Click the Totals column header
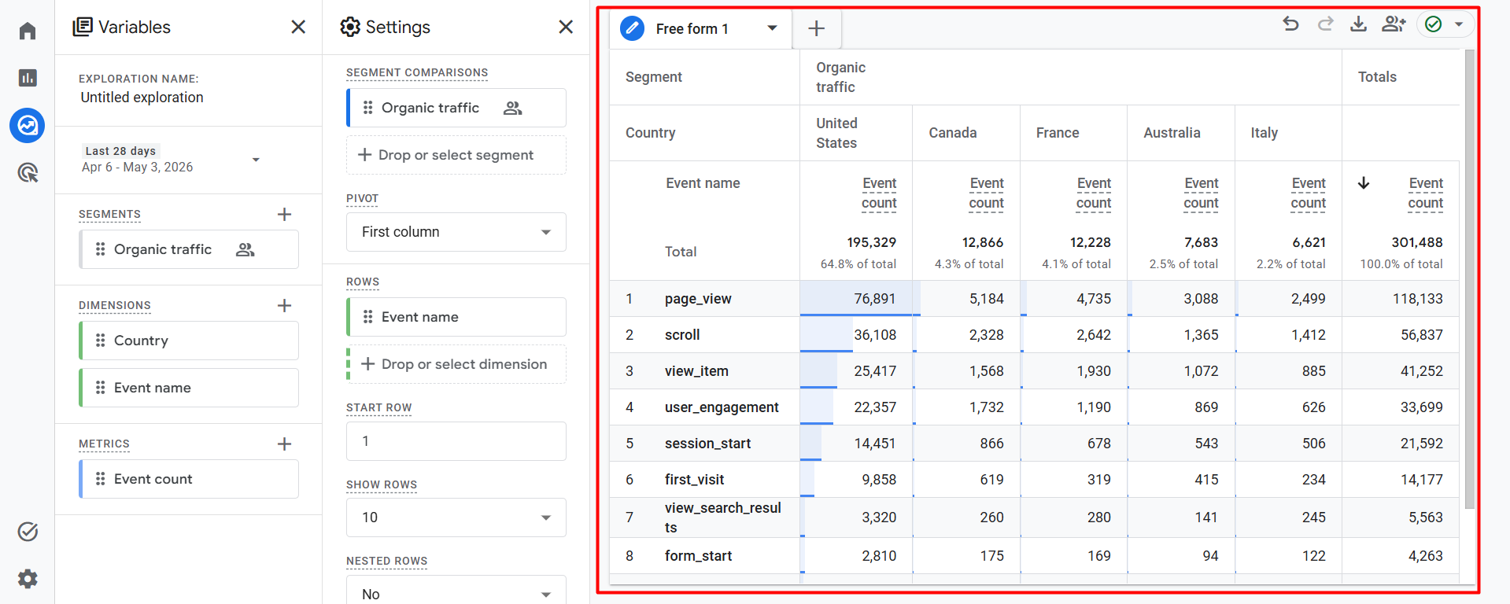This screenshot has width=1510, height=604. click(1377, 77)
